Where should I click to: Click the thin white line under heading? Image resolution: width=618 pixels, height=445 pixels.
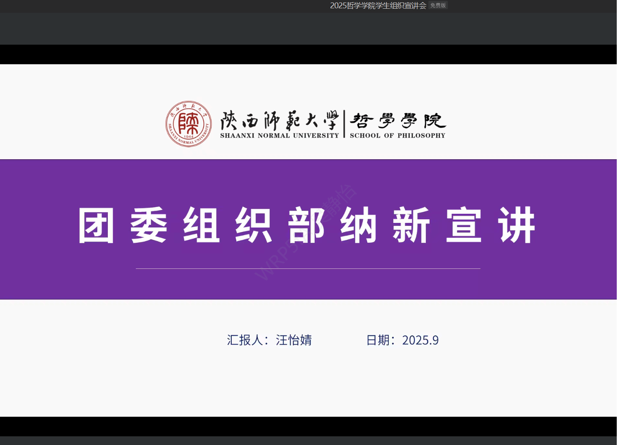click(308, 268)
